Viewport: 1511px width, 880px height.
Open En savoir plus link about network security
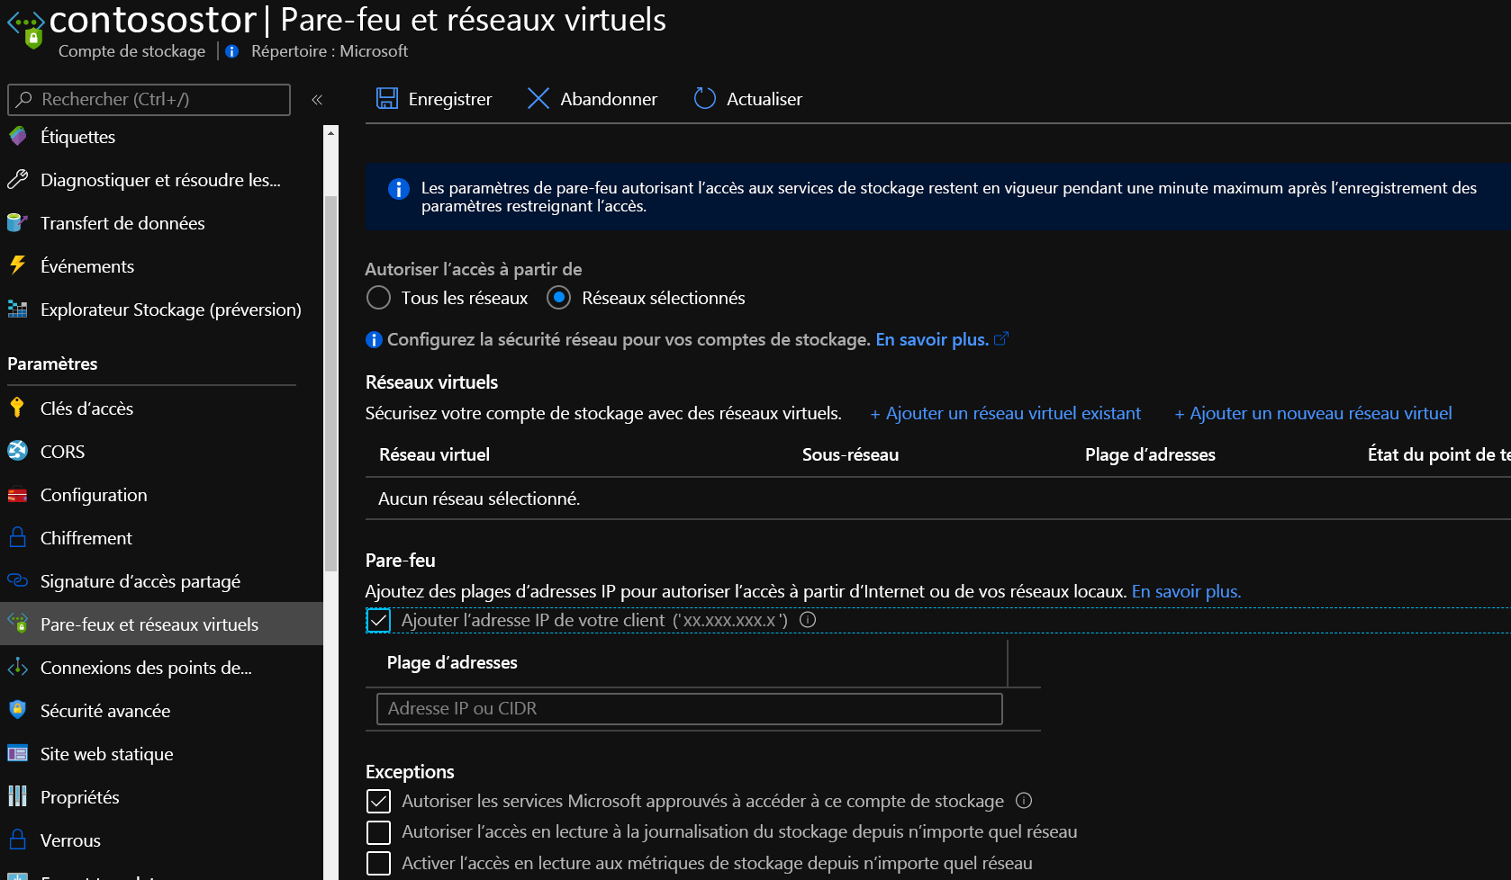pos(932,339)
